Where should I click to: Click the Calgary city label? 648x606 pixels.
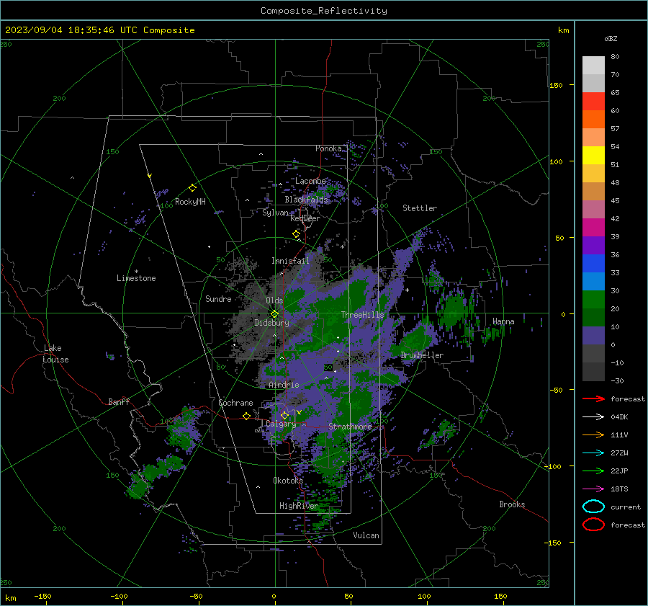click(x=281, y=424)
